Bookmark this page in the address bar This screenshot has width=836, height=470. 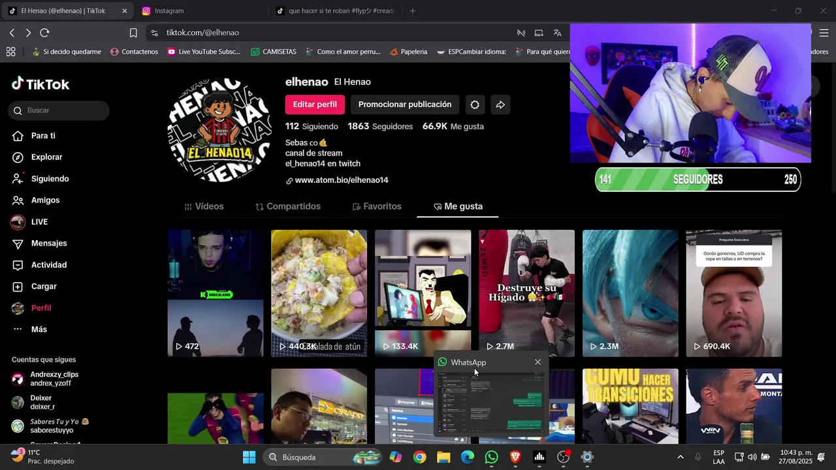point(133,33)
